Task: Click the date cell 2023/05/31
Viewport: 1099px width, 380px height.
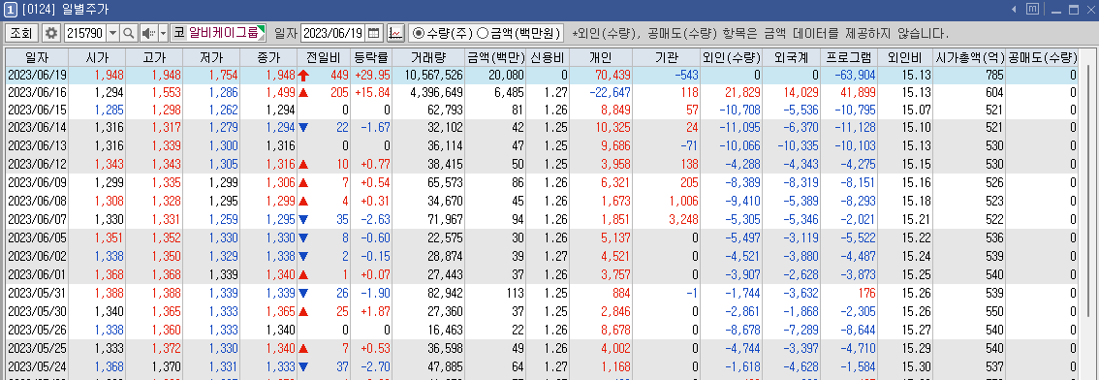Action: pyautogui.click(x=36, y=292)
